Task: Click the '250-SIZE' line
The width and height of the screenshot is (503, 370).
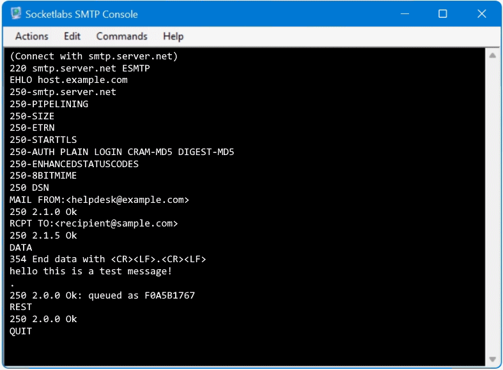Action: click(32, 116)
